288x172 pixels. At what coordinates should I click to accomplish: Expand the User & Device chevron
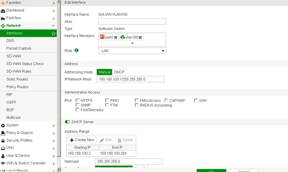[x=54, y=156]
